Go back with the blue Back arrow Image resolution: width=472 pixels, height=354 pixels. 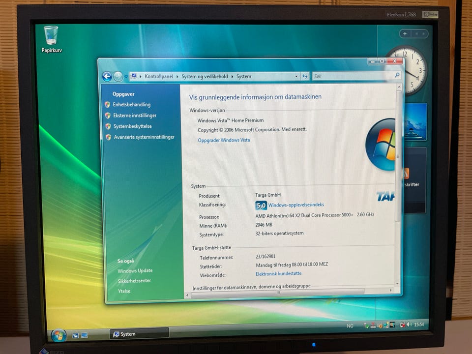107,77
